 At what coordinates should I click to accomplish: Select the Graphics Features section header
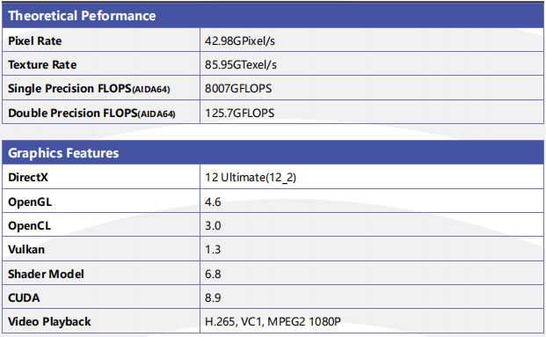[63, 153]
